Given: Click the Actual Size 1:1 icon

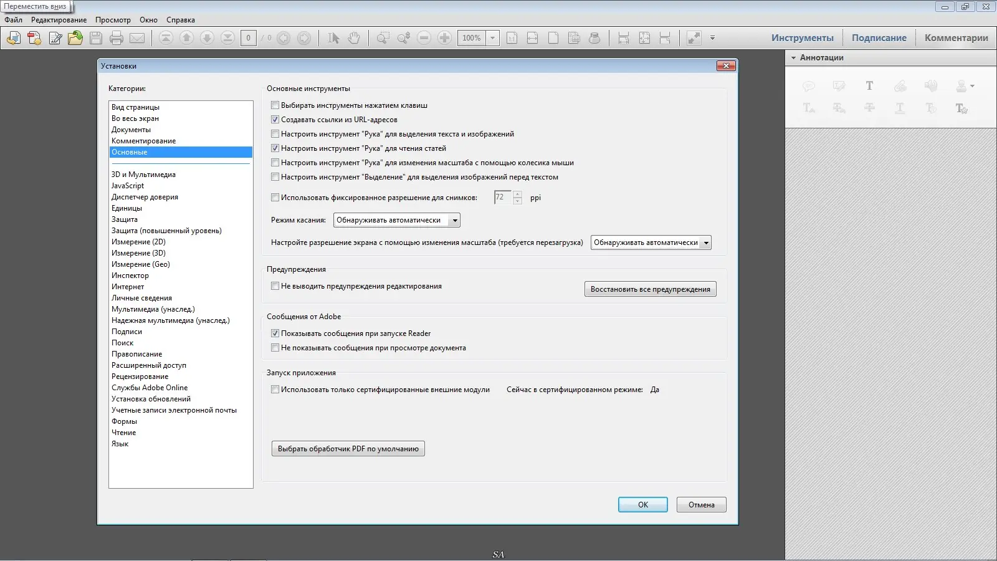Looking at the screenshot, I should 512,38.
